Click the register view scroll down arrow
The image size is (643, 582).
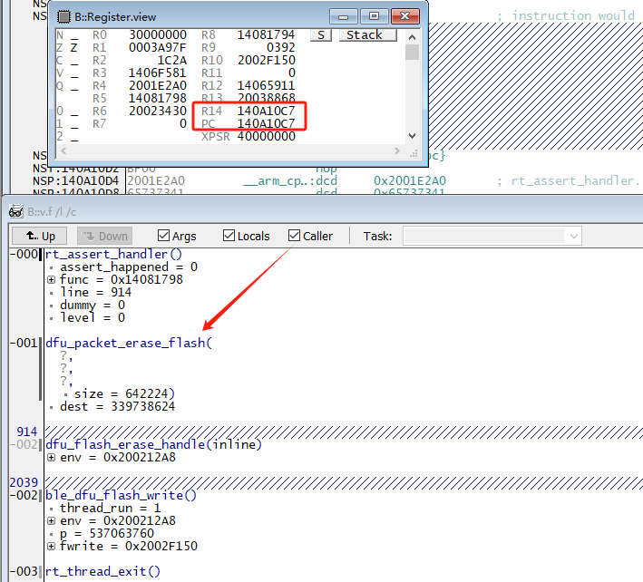tap(412, 136)
